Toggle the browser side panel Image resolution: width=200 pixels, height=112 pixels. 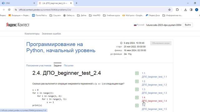point(191,10)
